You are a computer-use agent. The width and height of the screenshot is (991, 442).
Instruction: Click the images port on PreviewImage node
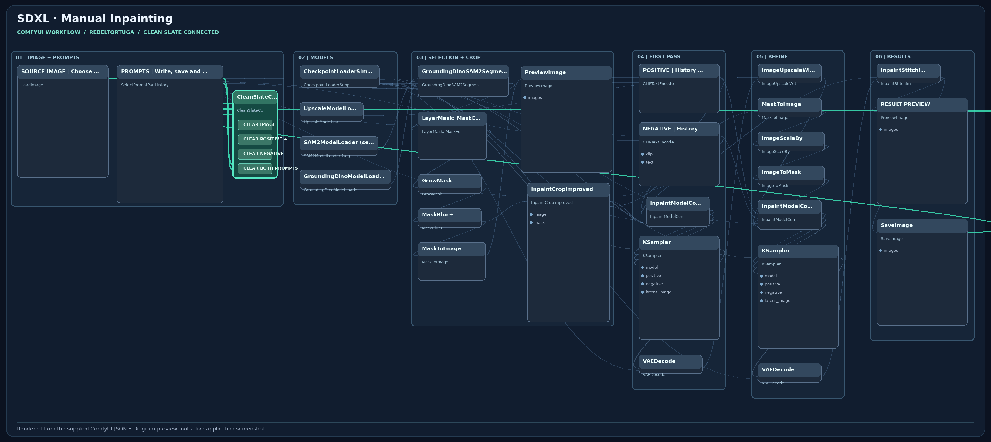tap(525, 98)
